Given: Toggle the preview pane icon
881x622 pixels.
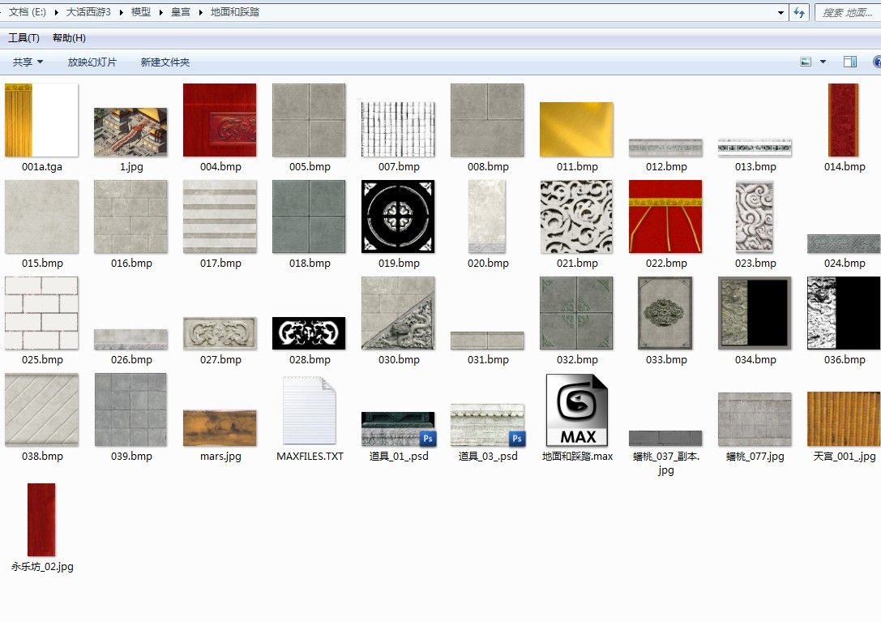Looking at the screenshot, I should tap(850, 62).
